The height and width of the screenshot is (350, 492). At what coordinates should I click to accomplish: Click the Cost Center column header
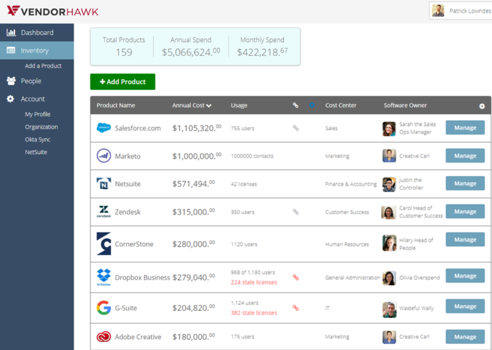point(341,105)
